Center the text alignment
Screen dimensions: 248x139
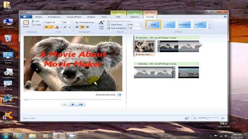(82, 27)
